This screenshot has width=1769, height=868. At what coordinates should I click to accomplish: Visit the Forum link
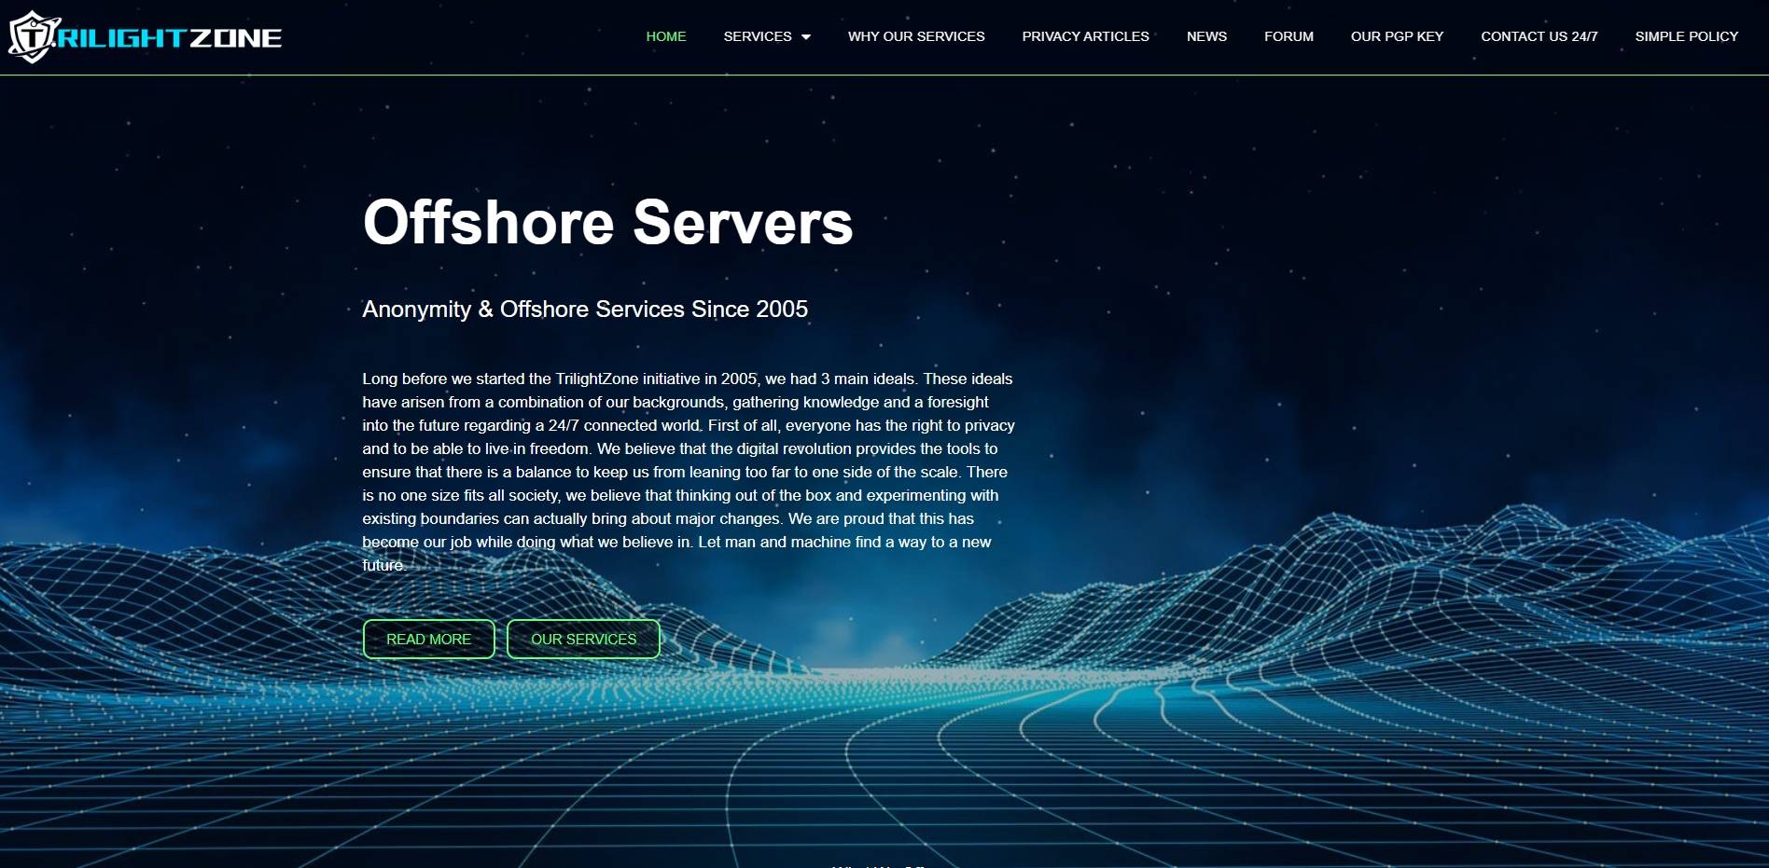coord(1288,36)
